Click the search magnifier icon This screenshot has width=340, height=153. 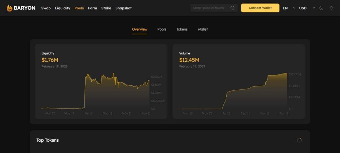pos(232,8)
